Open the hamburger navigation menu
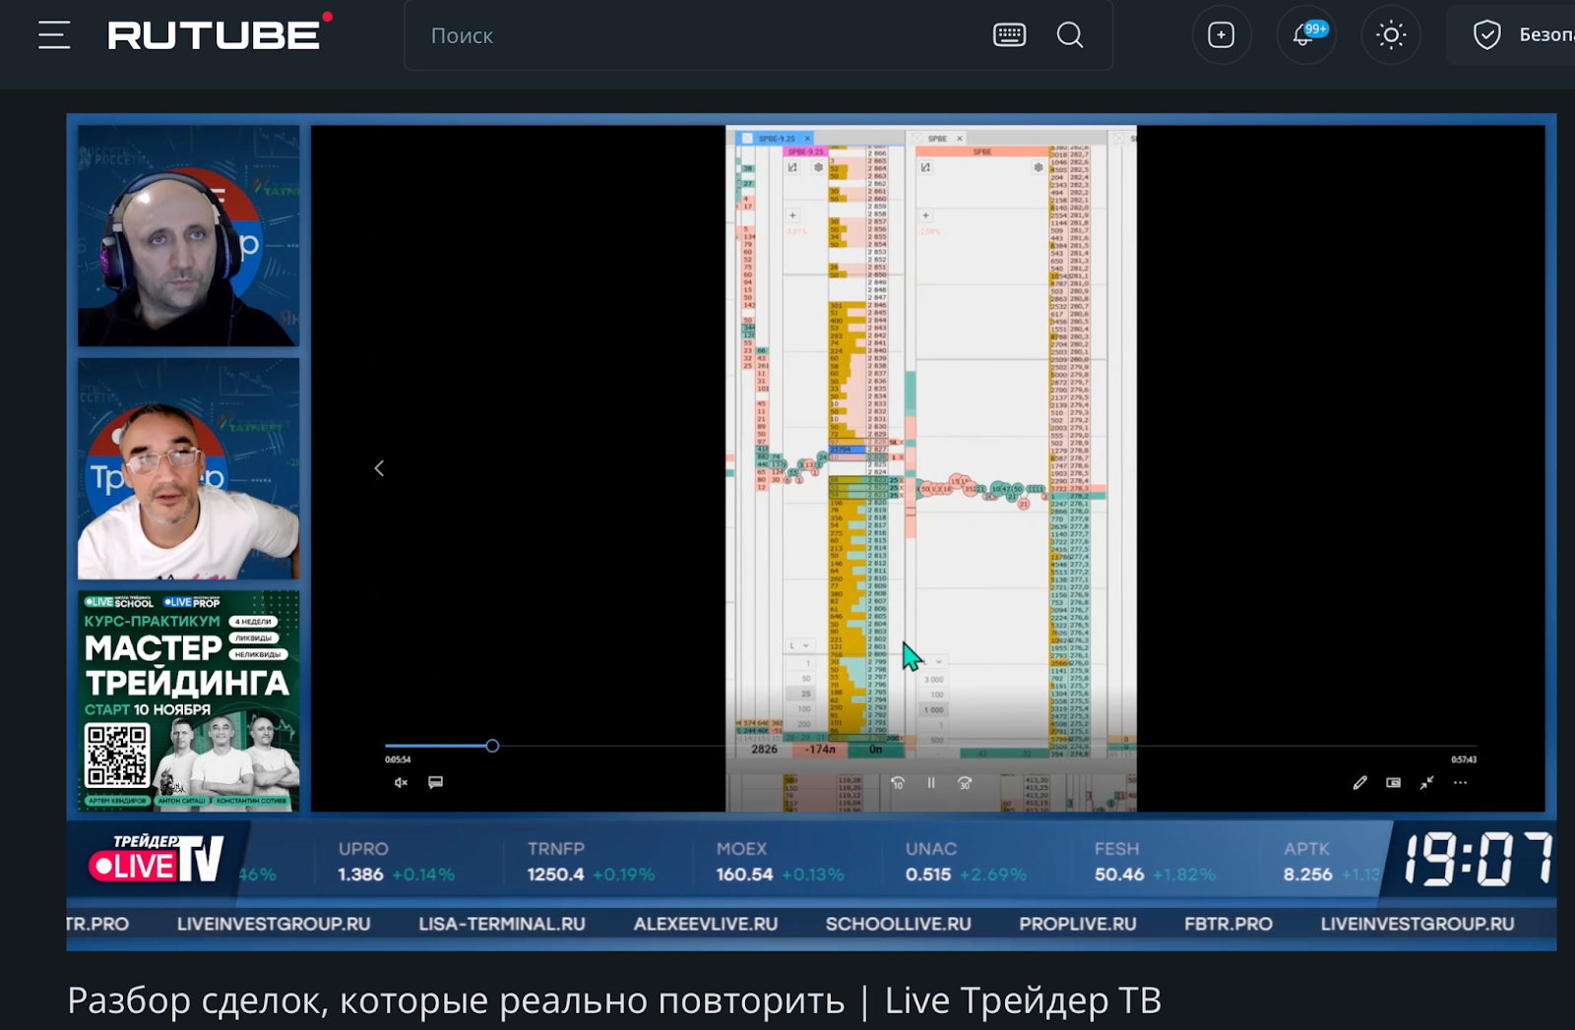1575x1030 pixels. [x=54, y=35]
